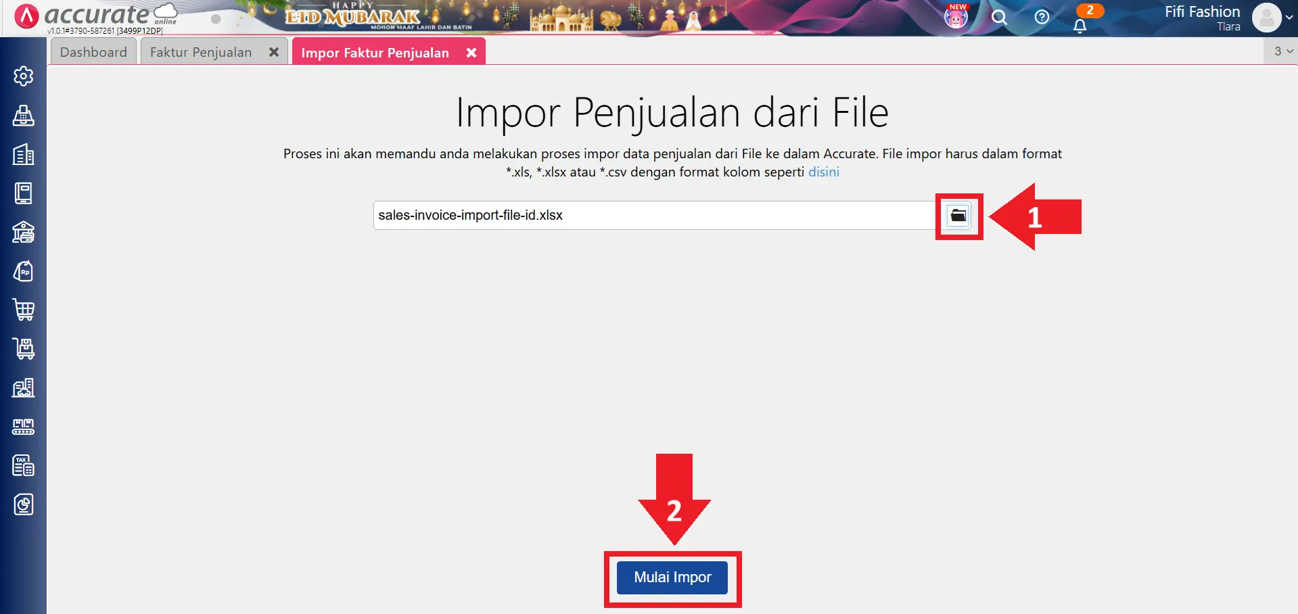
Task: Switch to the Faktur Penjualan tab
Action: [x=200, y=51]
